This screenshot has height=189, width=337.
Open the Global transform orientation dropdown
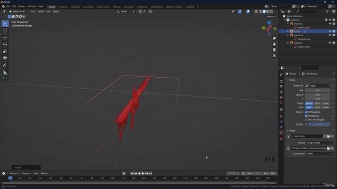click(124, 12)
